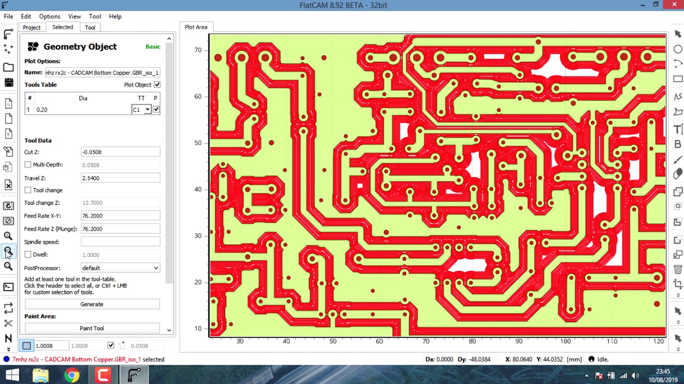Image resolution: width=684 pixels, height=384 pixels.
Task: Click the Paint Tool button
Action: tap(92, 329)
